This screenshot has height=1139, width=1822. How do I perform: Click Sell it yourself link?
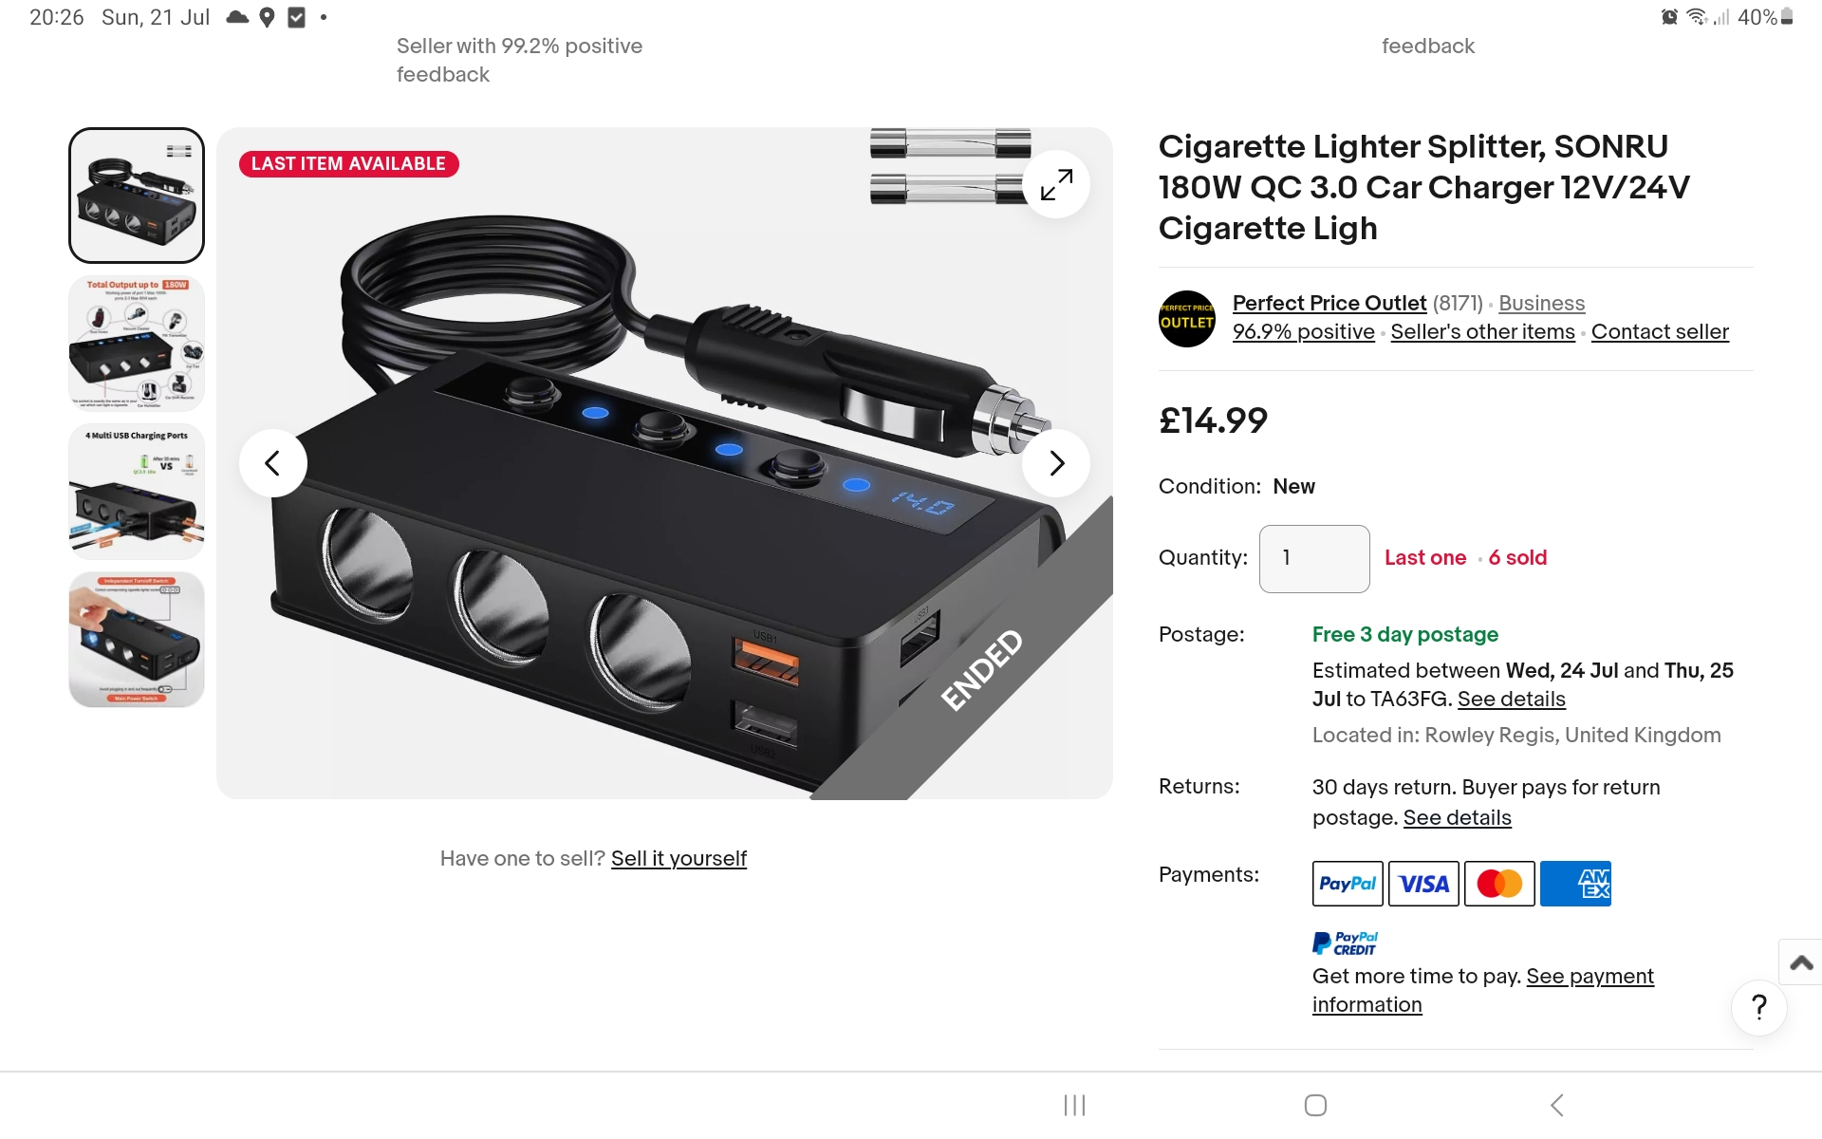pyautogui.click(x=679, y=859)
